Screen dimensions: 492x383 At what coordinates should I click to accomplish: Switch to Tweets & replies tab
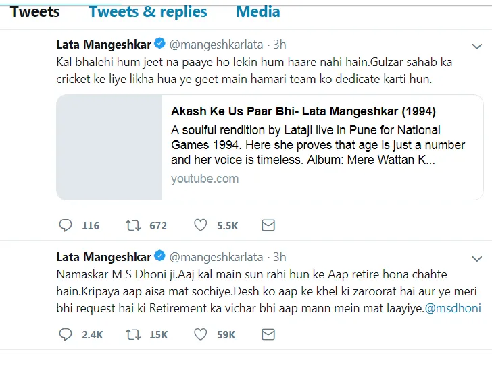pyautogui.click(x=148, y=12)
